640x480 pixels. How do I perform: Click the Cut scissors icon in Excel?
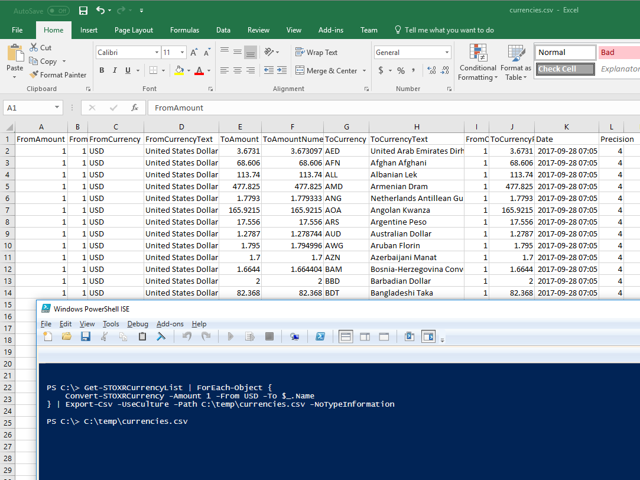click(34, 47)
